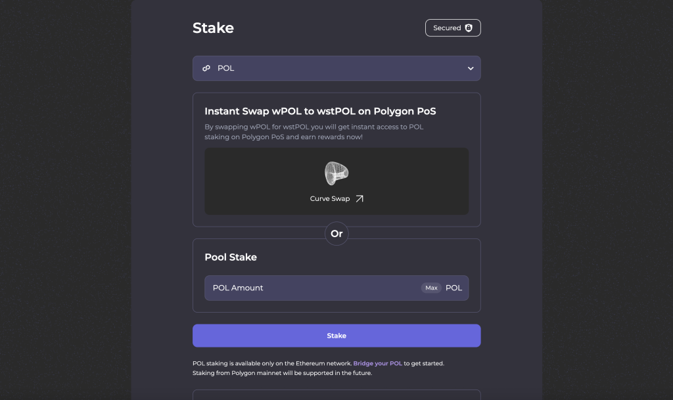Click the Curve Swap dark card
This screenshot has width=673, height=400.
click(336, 181)
